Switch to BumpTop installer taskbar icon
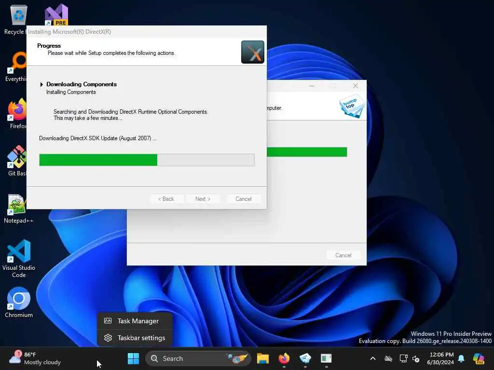Viewport: 494px width, 370px height. [305, 358]
